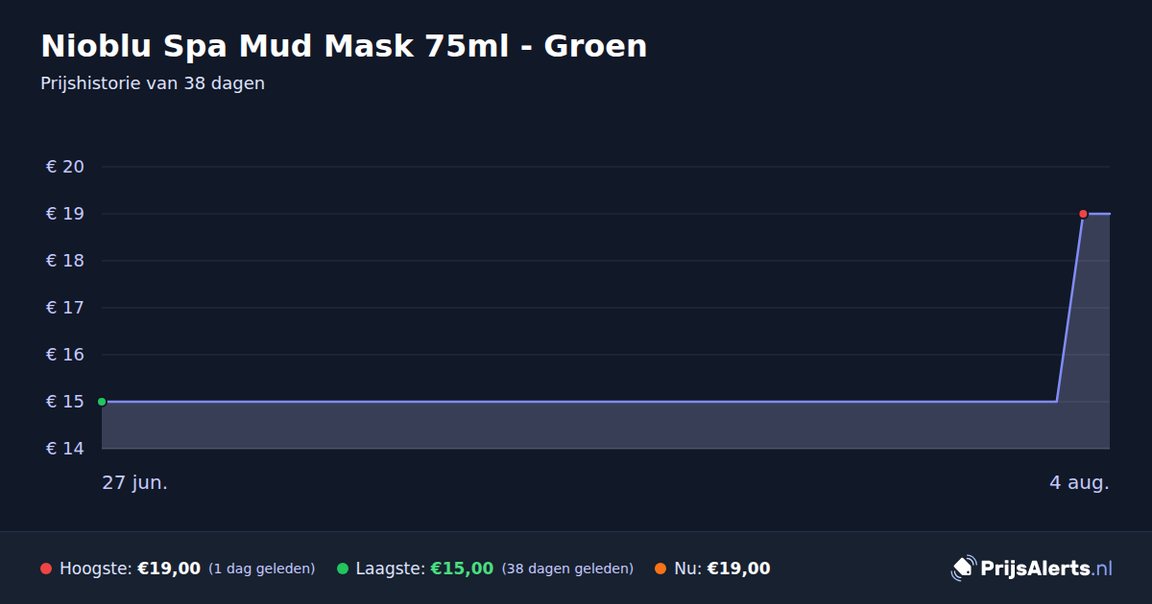
Task: Click the 1 dag geleden note
Action: tap(262, 569)
